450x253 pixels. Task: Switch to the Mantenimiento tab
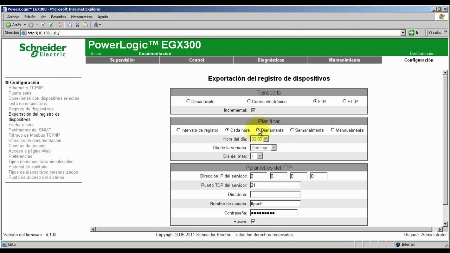pyautogui.click(x=345, y=60)
